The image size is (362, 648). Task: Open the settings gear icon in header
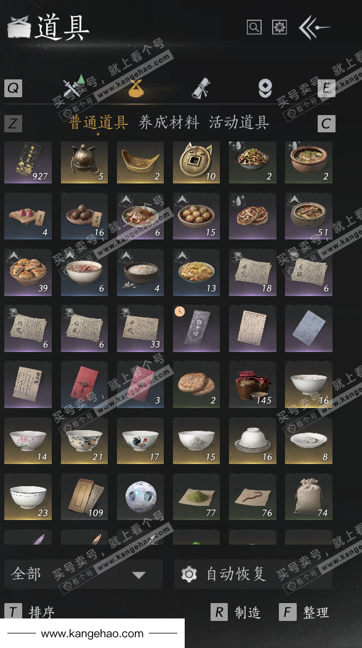[280, 27]
